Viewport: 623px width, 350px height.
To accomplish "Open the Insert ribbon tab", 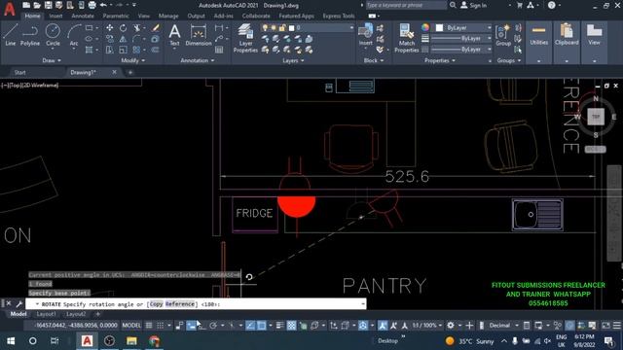I will (x=55, y=16).
